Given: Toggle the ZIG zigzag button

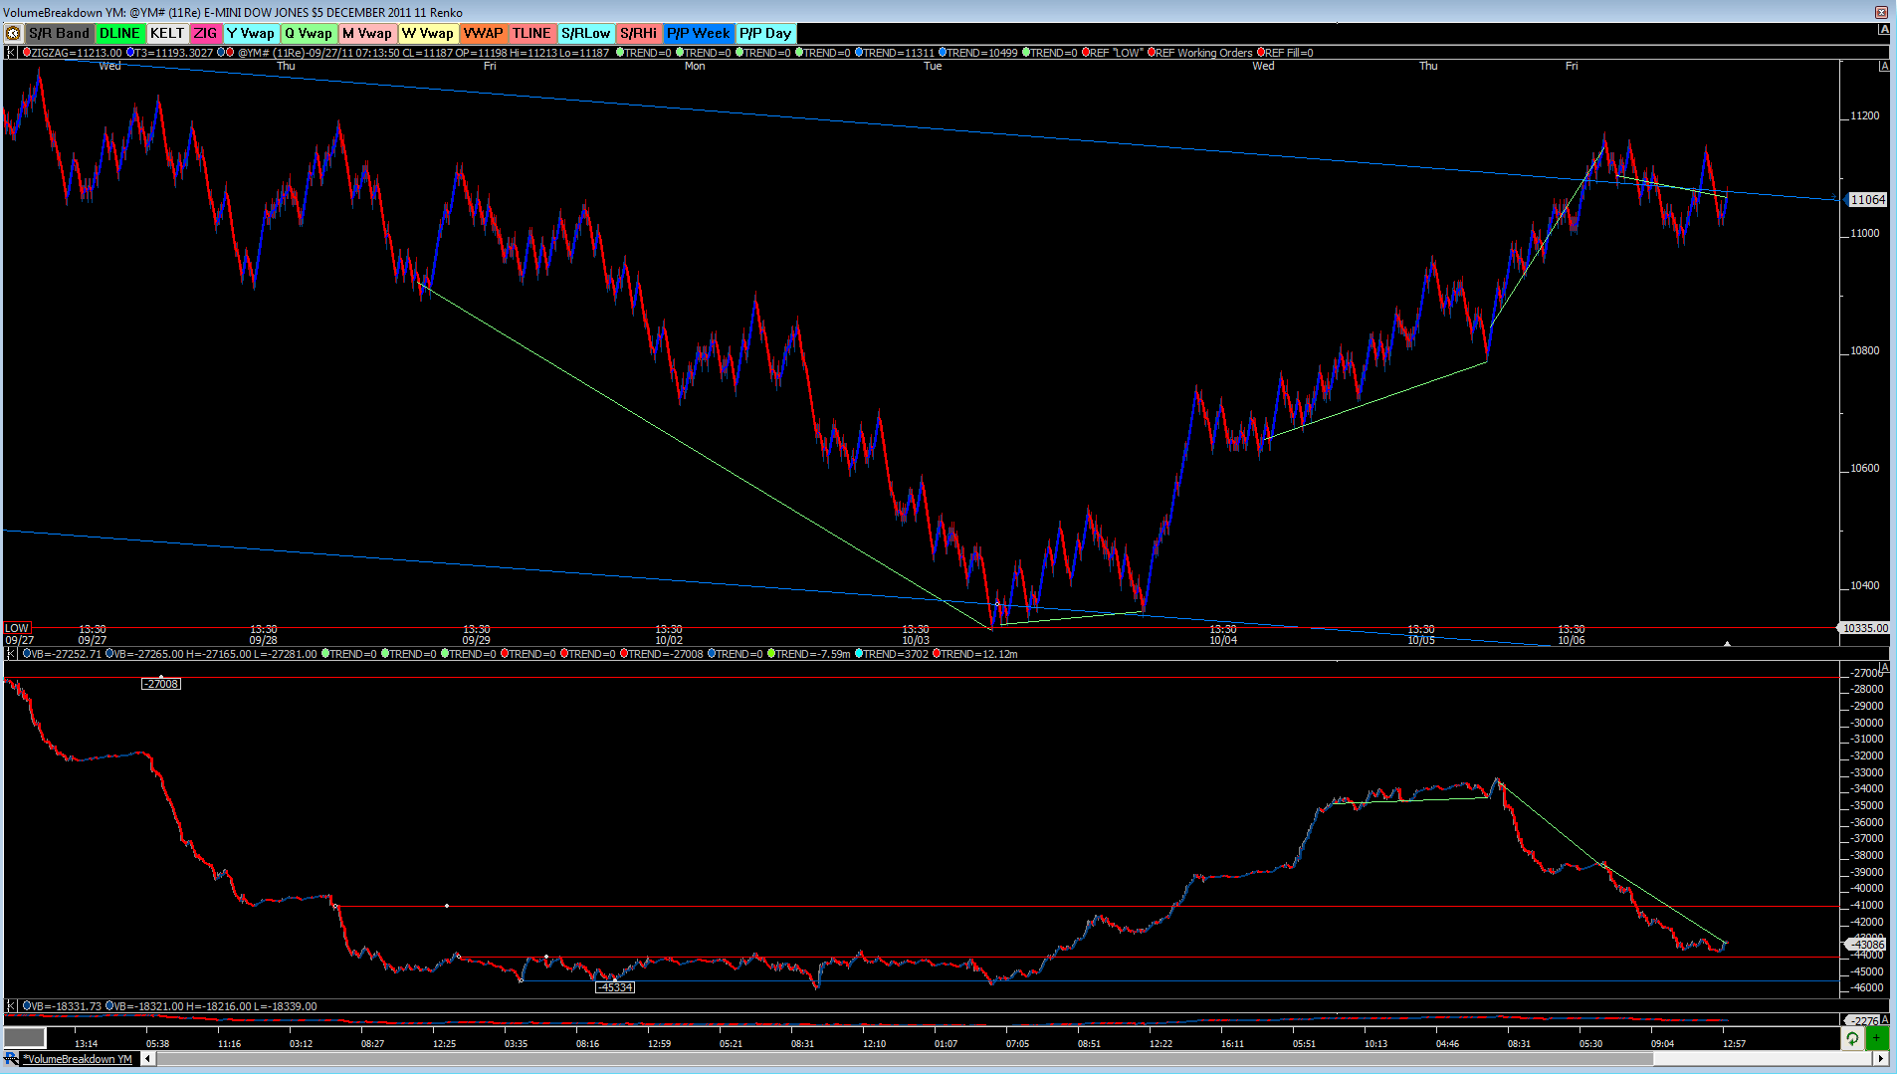Looking at the screenshot, I should [205, 33].
